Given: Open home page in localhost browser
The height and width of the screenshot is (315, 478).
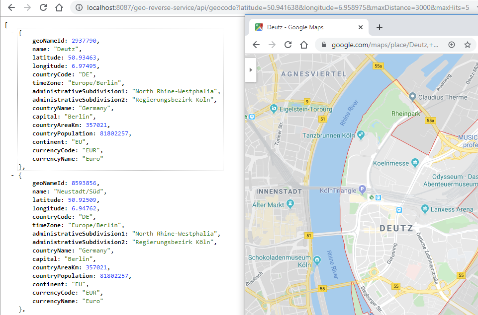Looking at the screenshot, I should (59, 7).
